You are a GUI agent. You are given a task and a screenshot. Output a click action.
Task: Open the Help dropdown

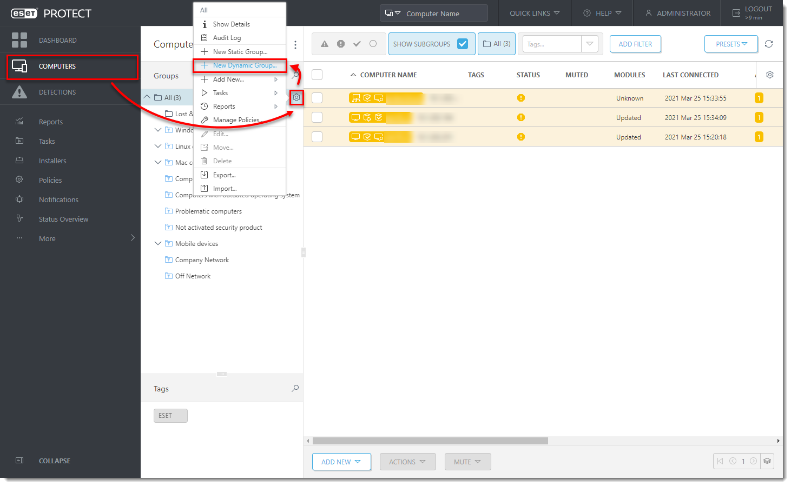point(602,13)
